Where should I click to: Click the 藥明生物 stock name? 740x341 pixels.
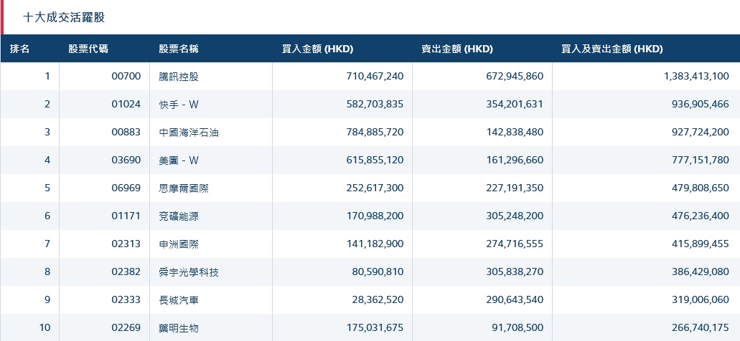[x=179, y=328]
